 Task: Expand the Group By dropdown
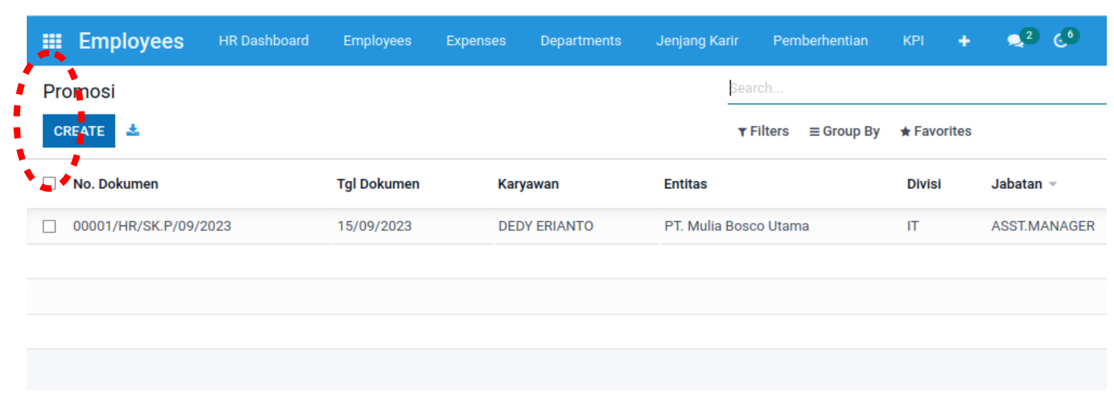[x=844, y=131]
